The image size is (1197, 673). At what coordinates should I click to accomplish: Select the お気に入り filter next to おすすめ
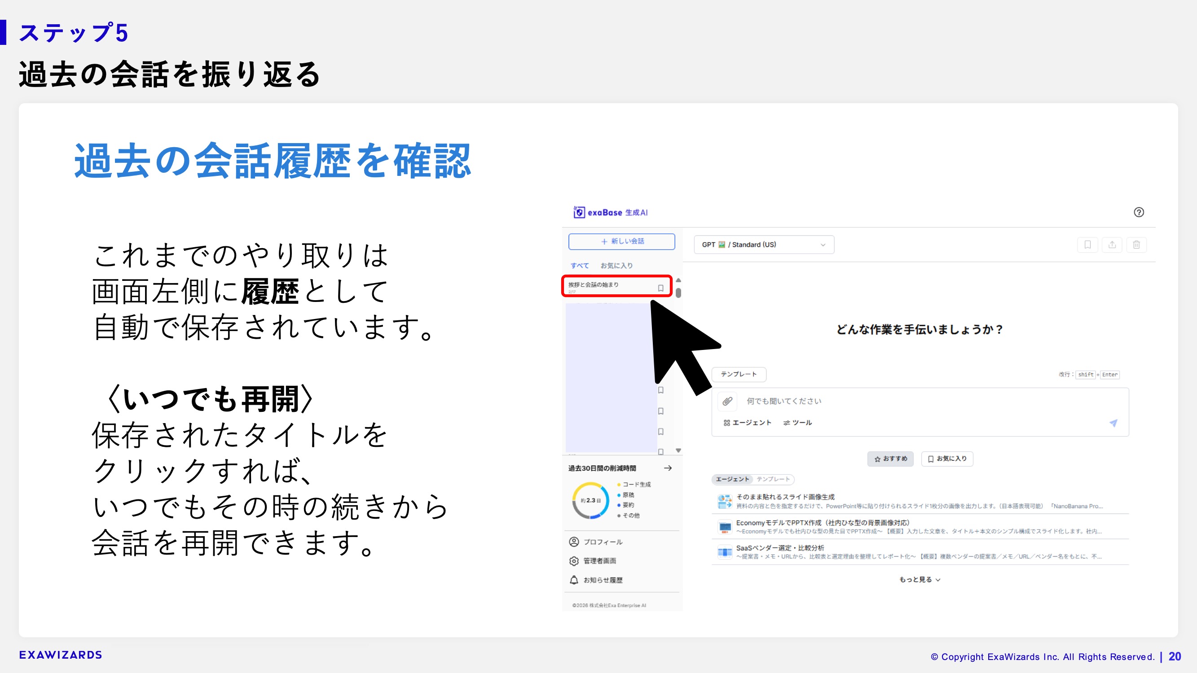click(x=946, y=459)
